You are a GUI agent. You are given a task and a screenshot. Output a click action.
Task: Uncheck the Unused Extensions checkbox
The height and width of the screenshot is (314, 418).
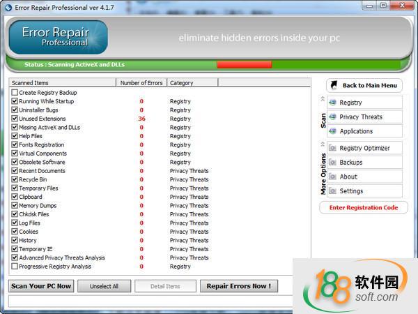click(15, 119)
